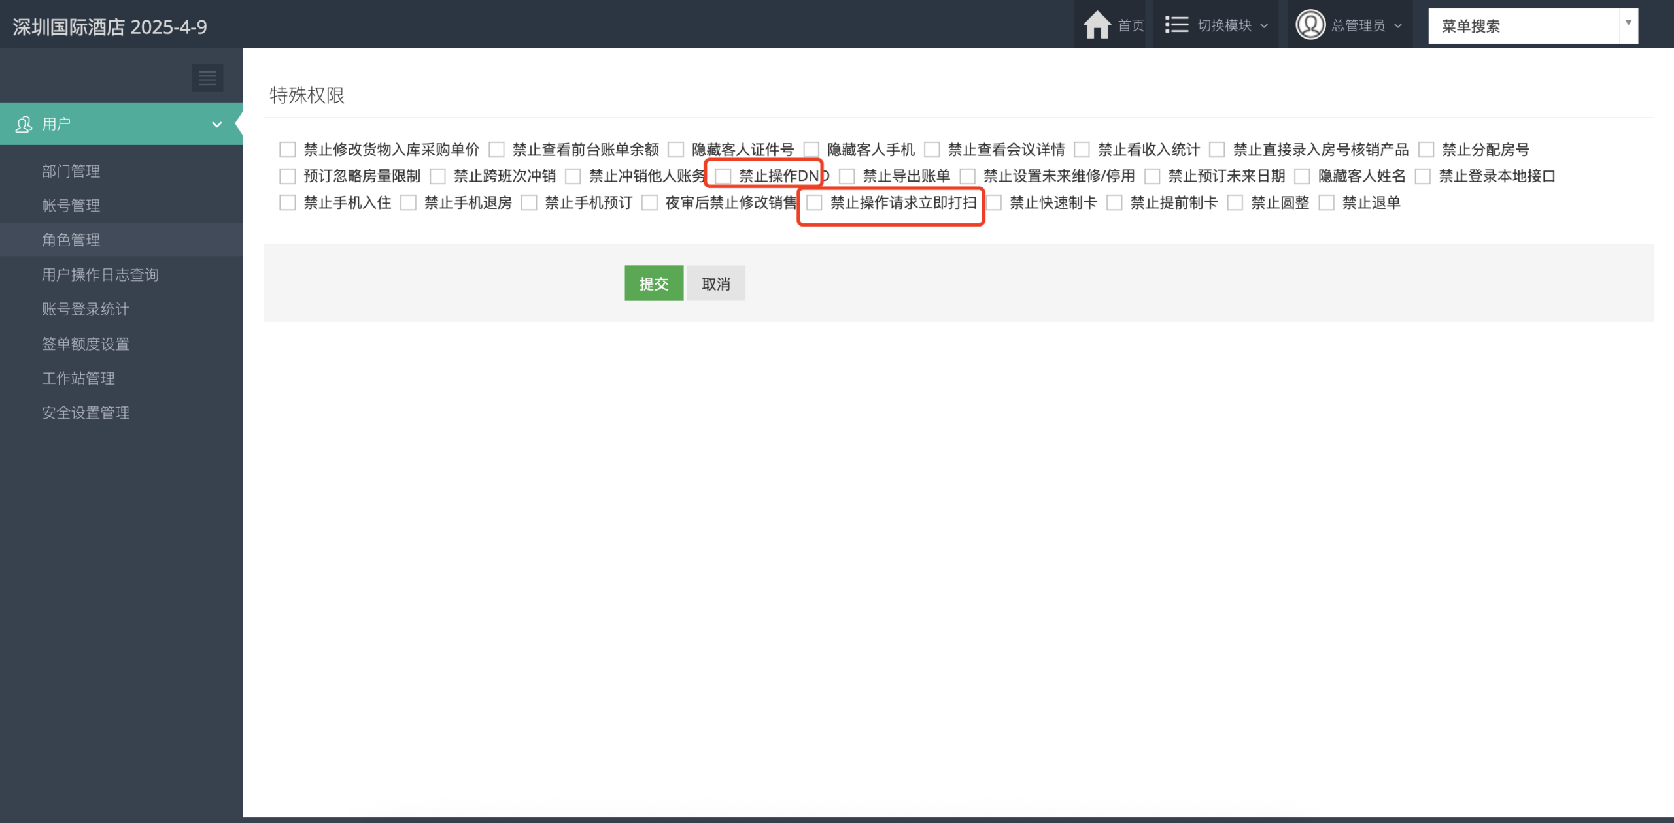Screen dimensions: 1674x823
Task: Check 禁止修改货物入库采购单价 box
Action: [x=288, y=150]
